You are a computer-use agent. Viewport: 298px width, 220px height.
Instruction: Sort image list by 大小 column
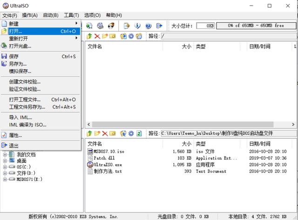point(178,47)
